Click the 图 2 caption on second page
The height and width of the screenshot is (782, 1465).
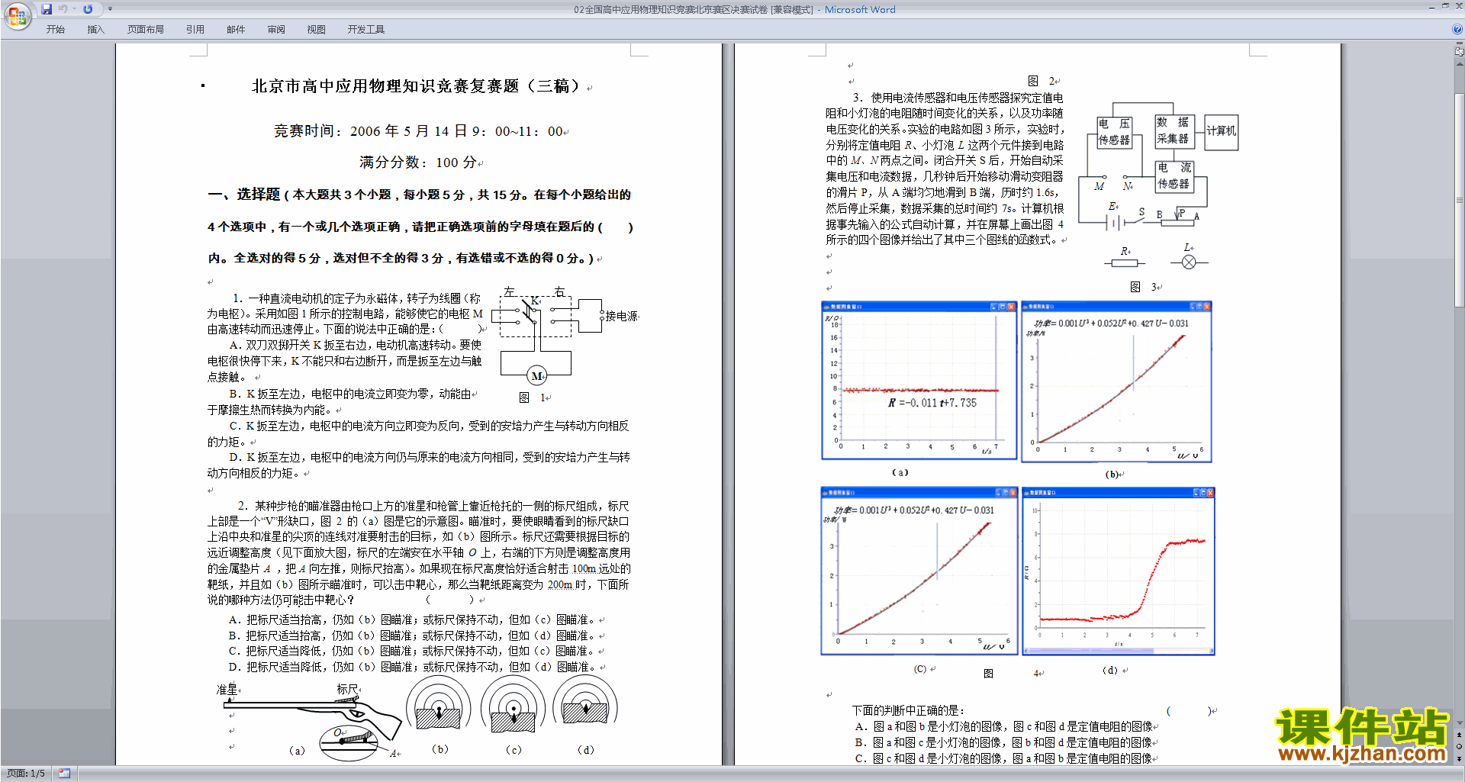[1042, 81]
